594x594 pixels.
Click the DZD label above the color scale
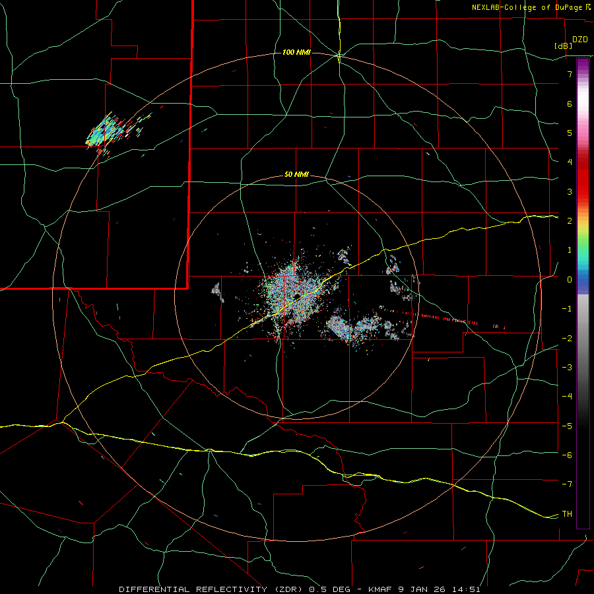point(580,40)
